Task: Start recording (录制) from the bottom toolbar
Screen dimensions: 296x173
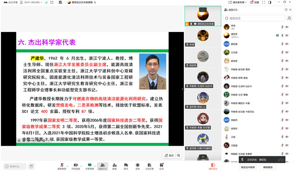Action: [x=137, y=166]
